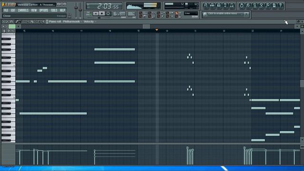Select the green note color swatch
This screenshot has width=304, height=171.
click(x=12, y=27)
